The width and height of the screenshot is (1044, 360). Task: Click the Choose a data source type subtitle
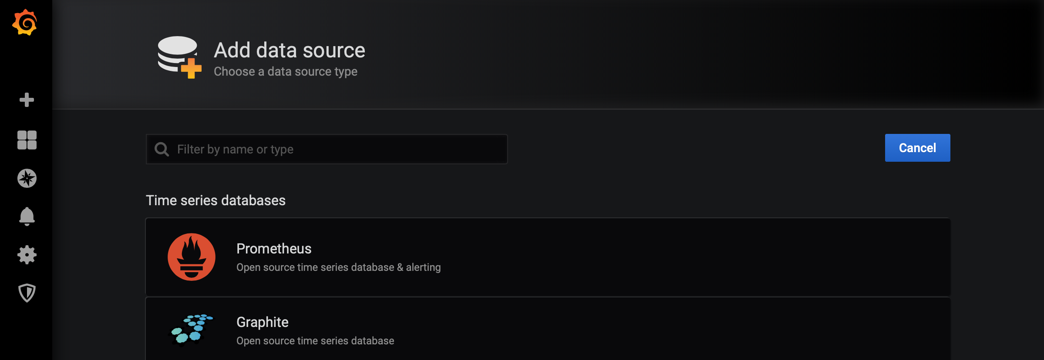[x=286, y=71]
